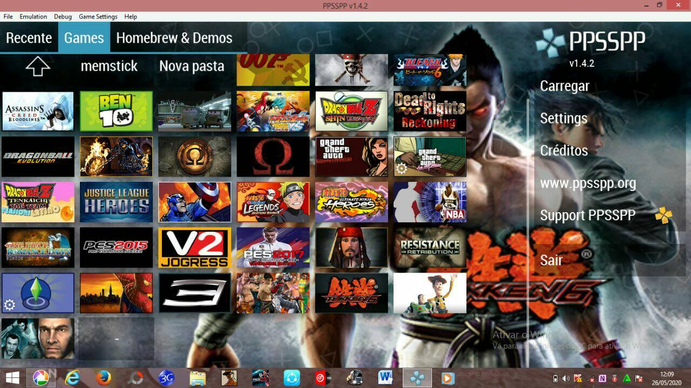
Task: Select the Games tab
Action: click(84, 38)
